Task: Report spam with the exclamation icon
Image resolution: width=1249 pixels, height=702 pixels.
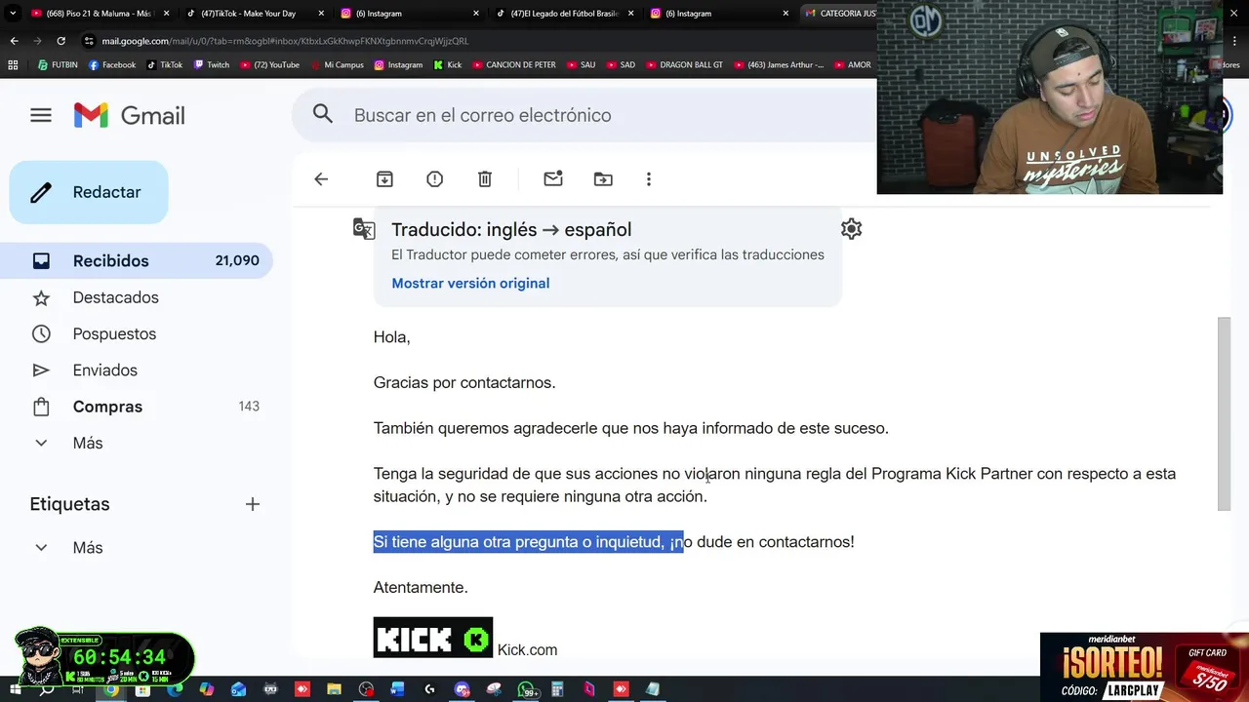Action: coord(434,179)
